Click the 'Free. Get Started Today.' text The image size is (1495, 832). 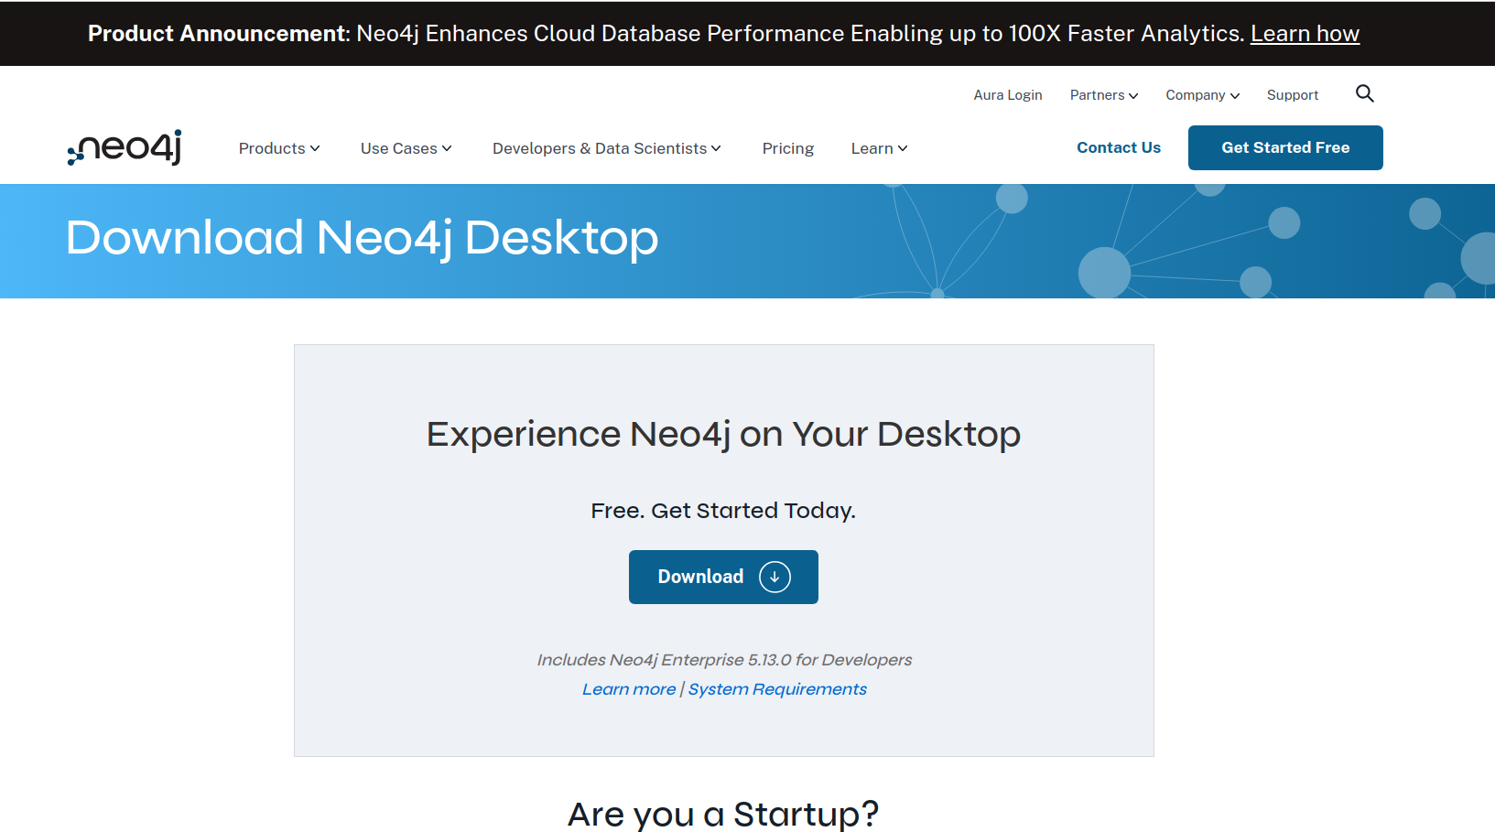(723, 511)
